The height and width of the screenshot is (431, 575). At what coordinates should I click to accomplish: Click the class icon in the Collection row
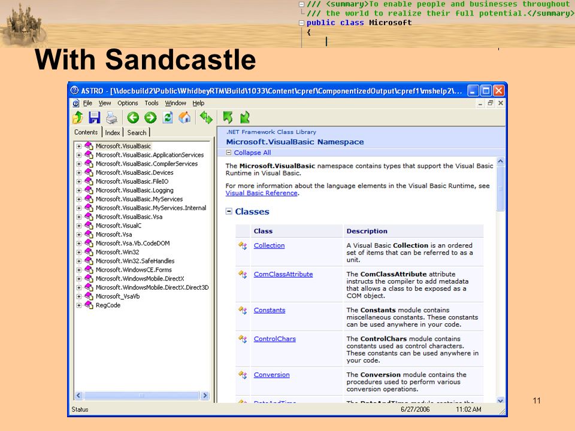[243, 245]
